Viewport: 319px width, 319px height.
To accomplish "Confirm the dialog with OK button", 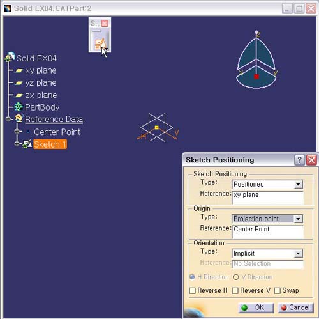I will 256,307.
